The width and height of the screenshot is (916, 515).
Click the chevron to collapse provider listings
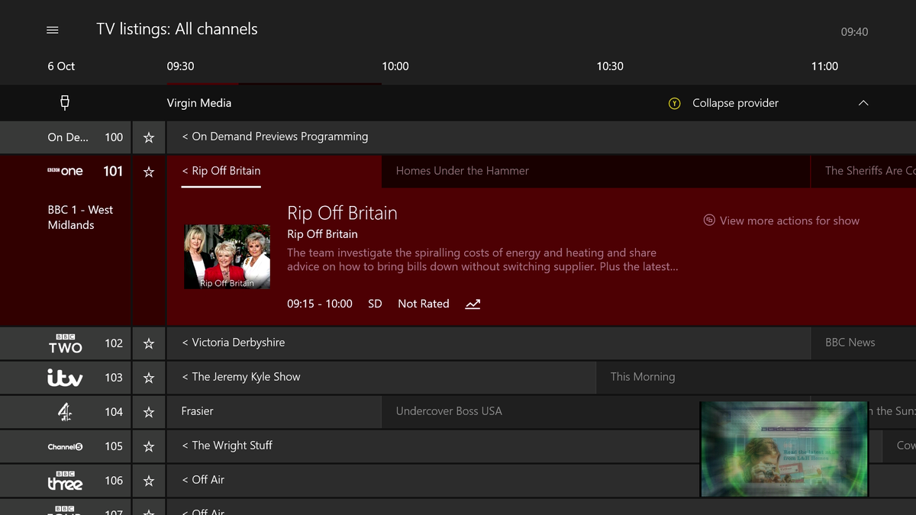point(863,102)
